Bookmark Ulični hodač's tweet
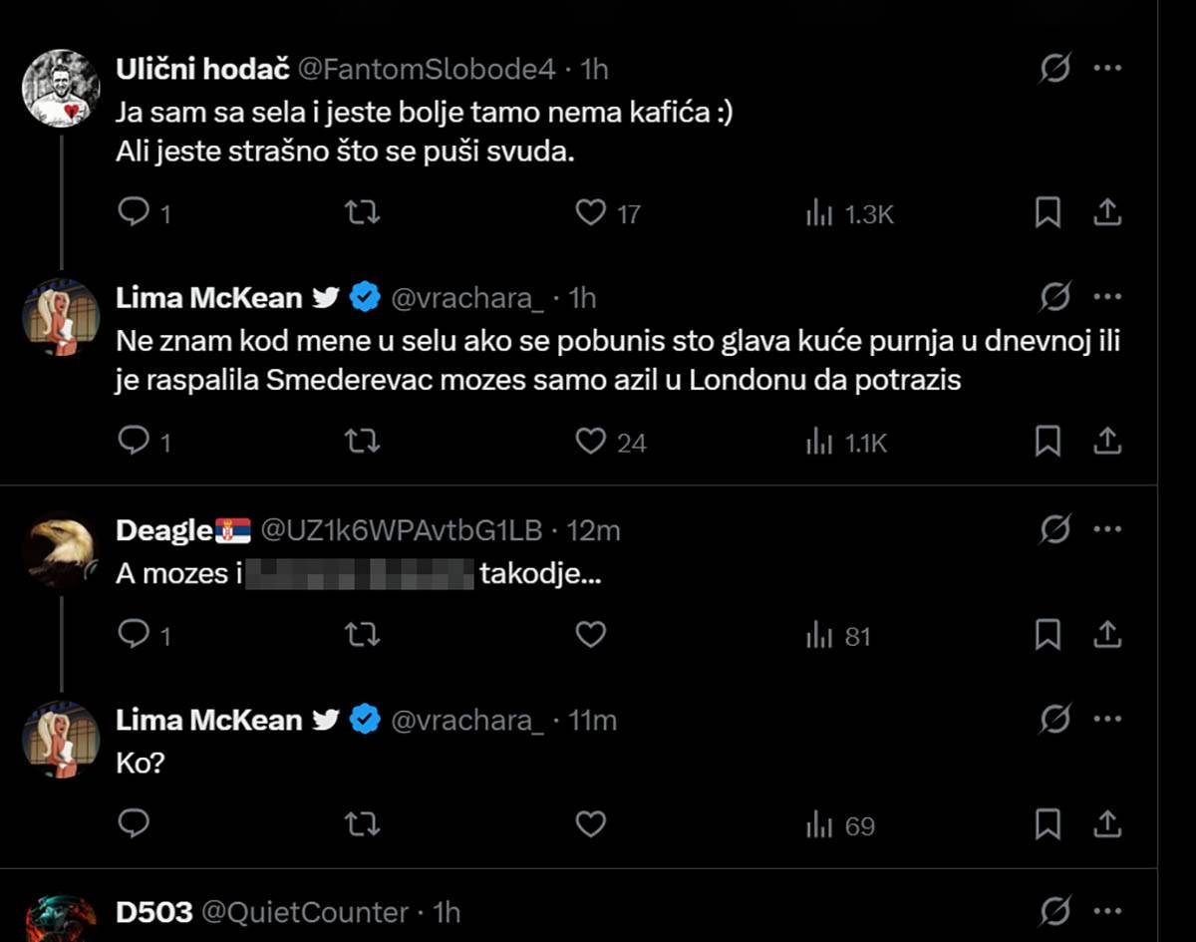The width and height of the screenshot is (1196, 942). pyautogui.click(x=1046, y=211)
